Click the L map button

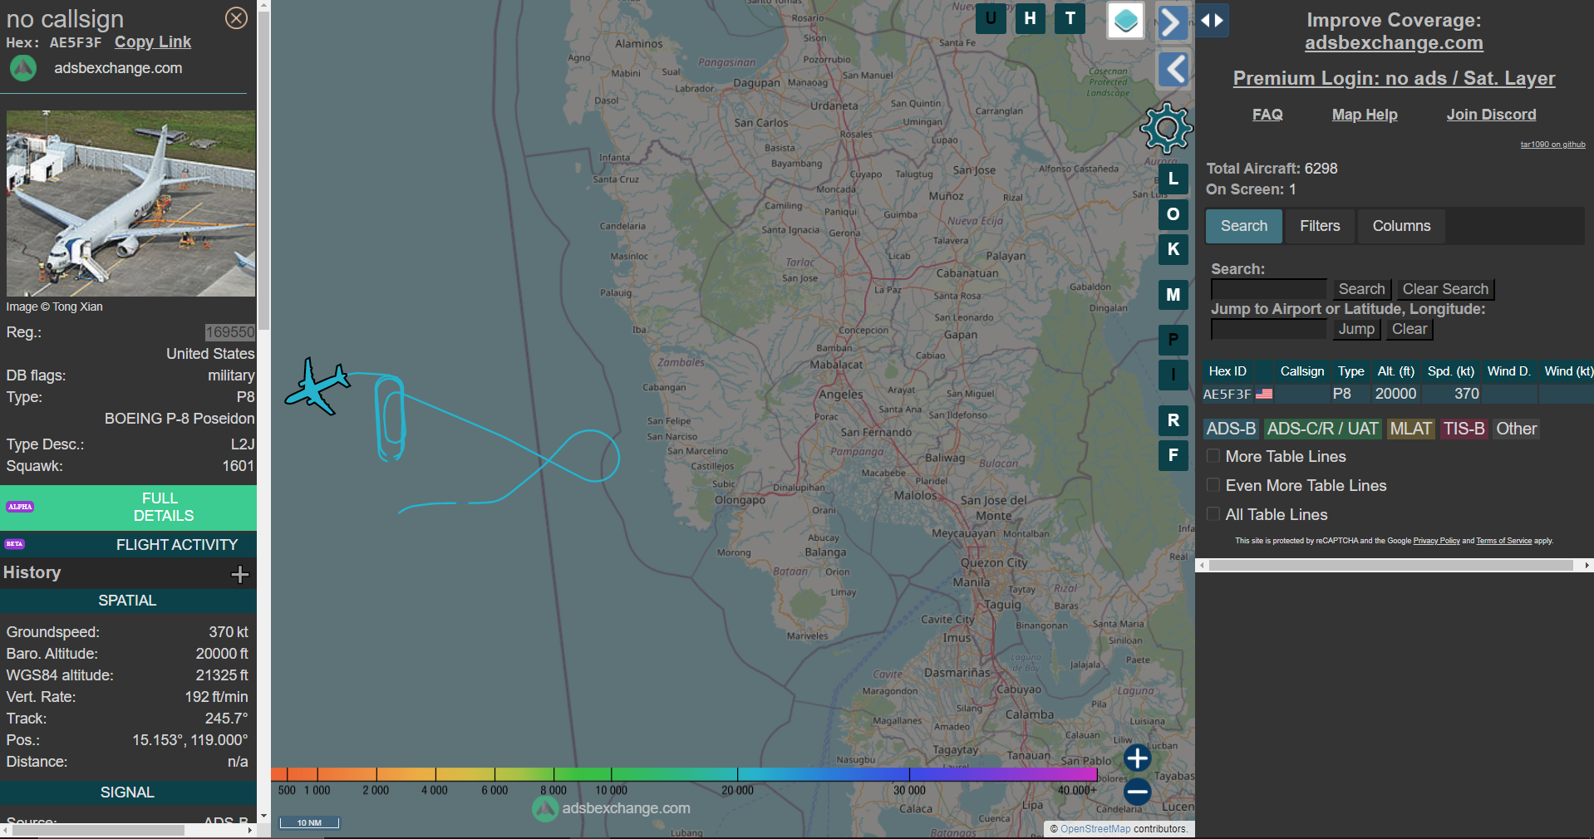1173,179
